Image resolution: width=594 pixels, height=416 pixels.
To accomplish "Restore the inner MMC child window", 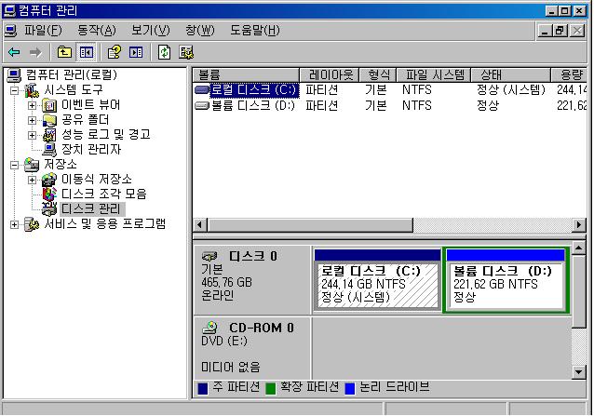I will (x=560, y=31).
